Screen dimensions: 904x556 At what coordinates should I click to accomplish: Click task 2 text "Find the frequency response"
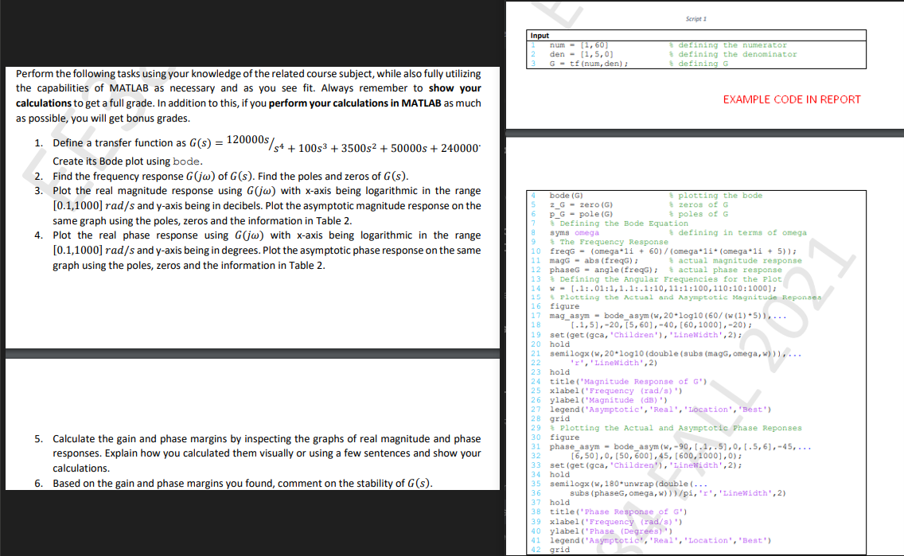click(x=119, y=177)
